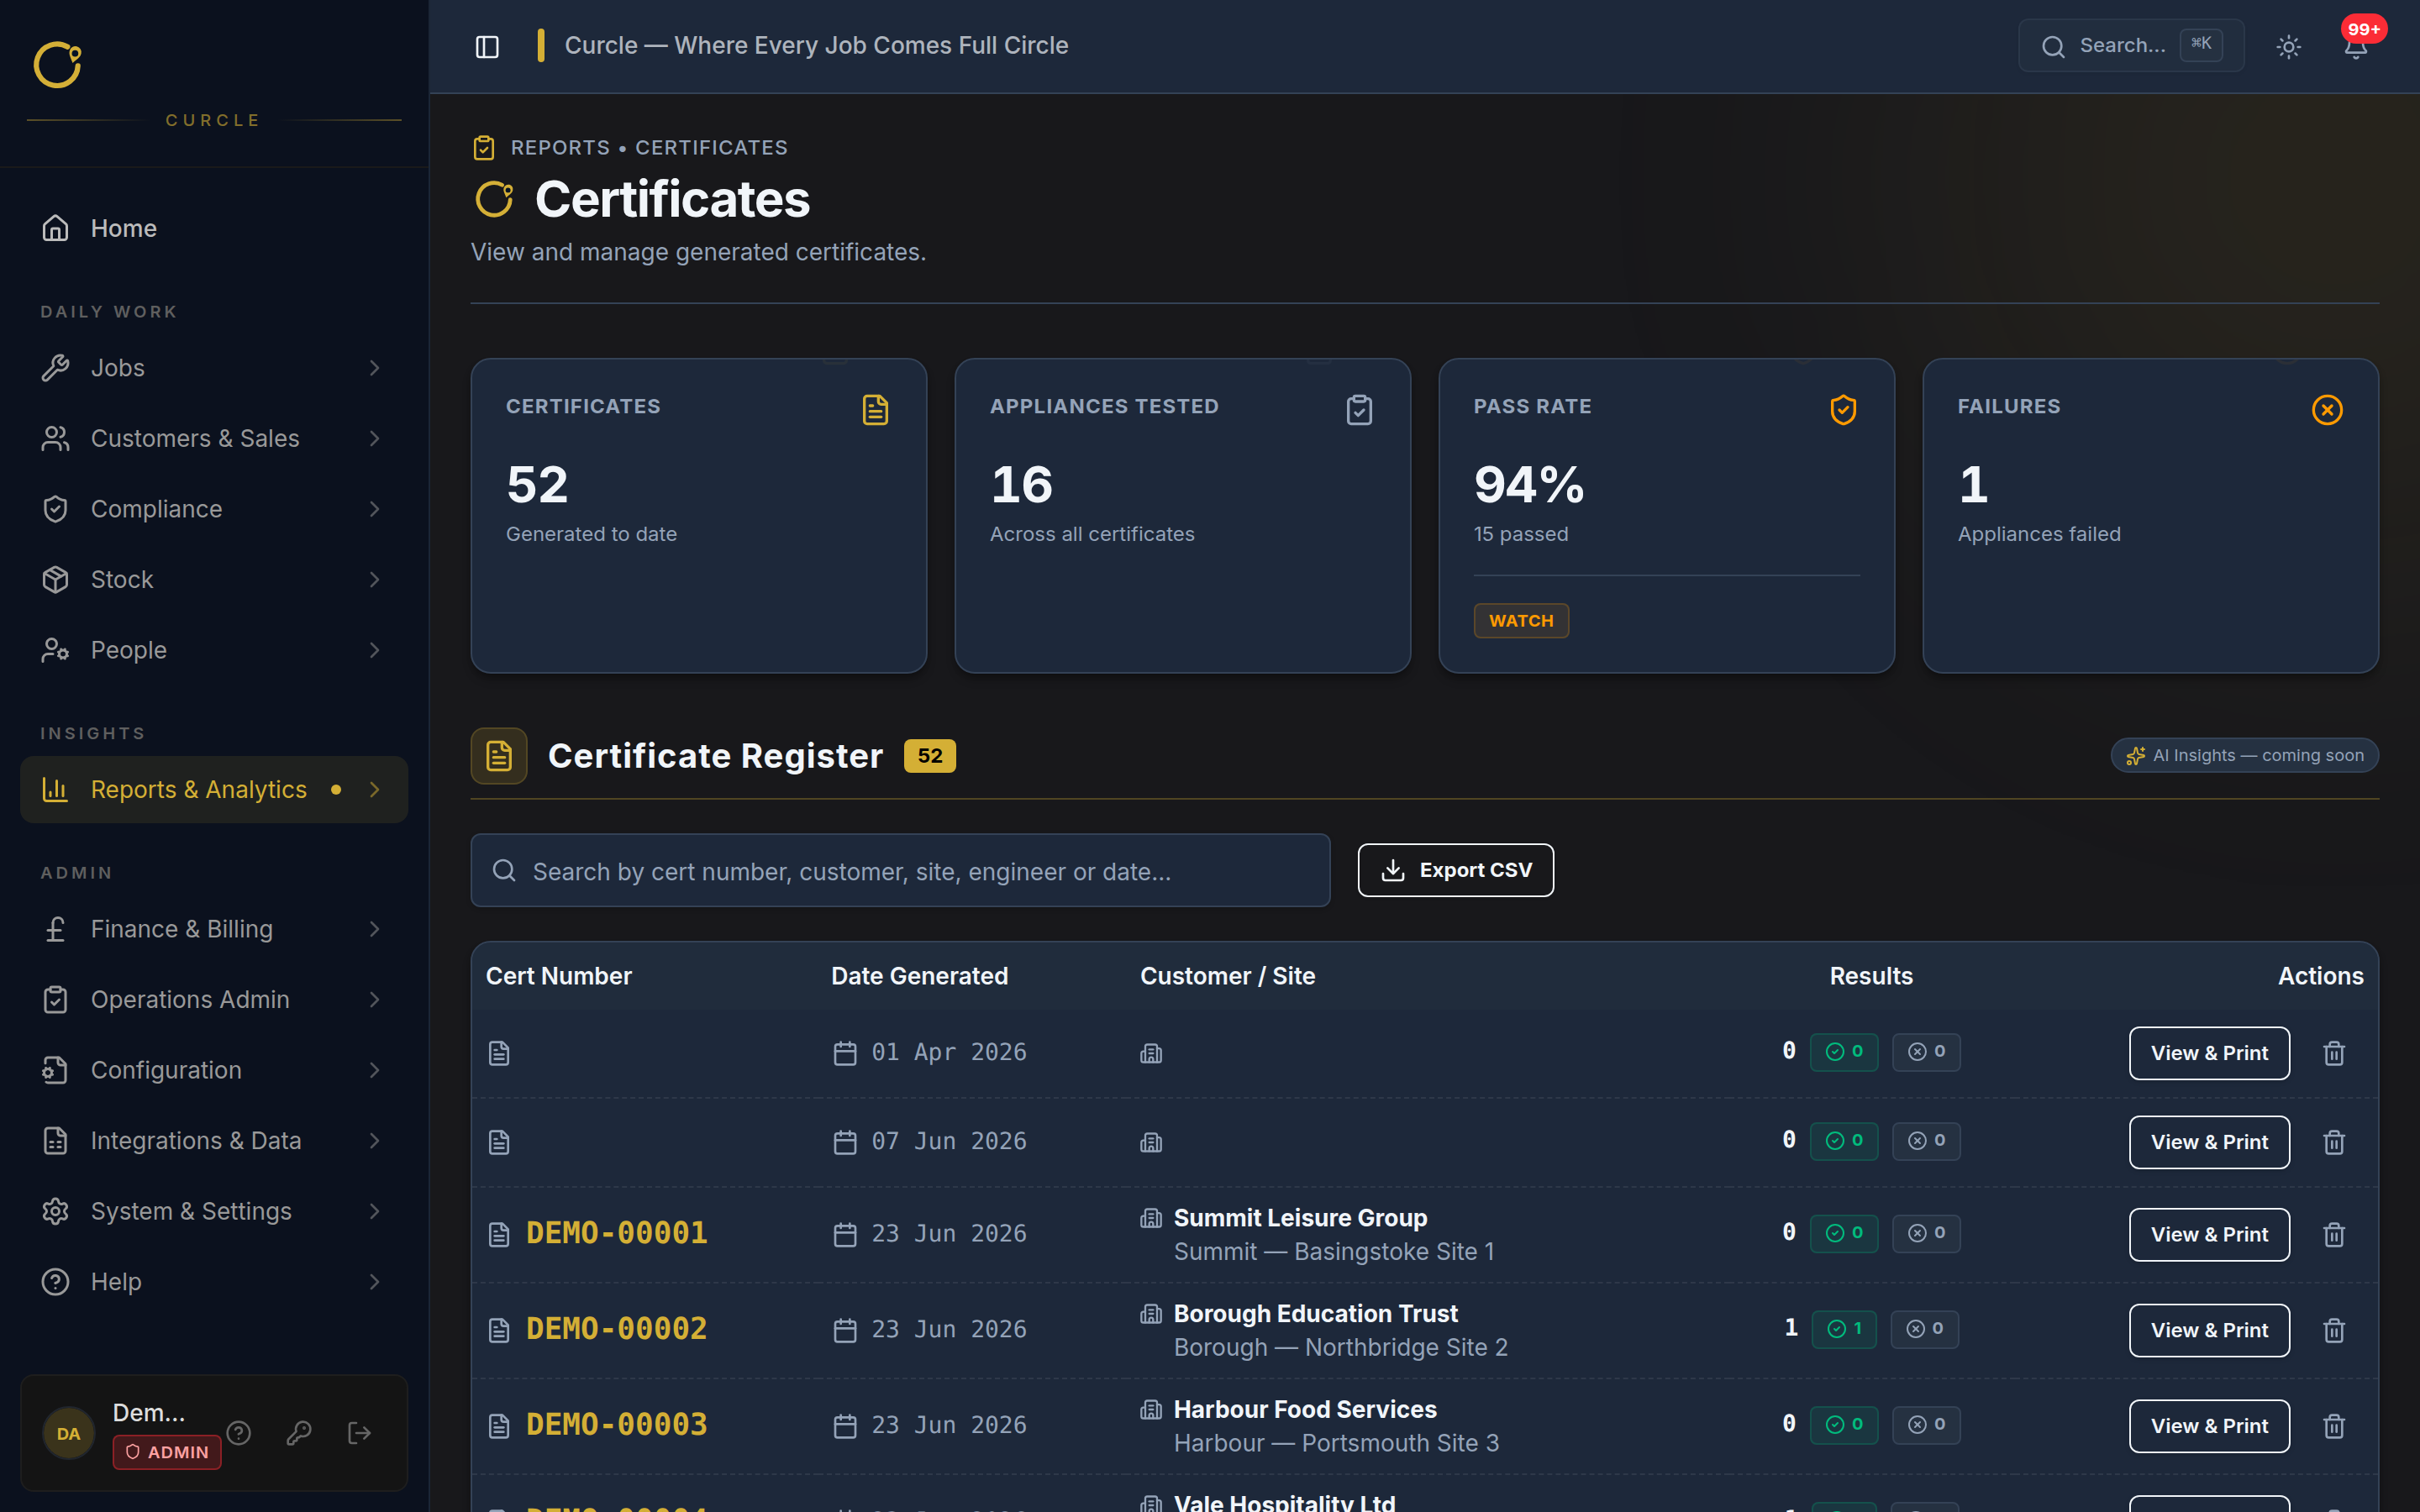
Task: Expand Jobs chevron
Action: pyautogui.click(x=374, y=368)
